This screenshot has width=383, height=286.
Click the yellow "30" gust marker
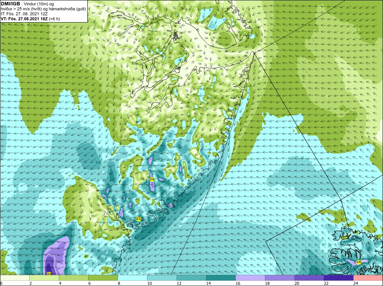coord(49,273)
